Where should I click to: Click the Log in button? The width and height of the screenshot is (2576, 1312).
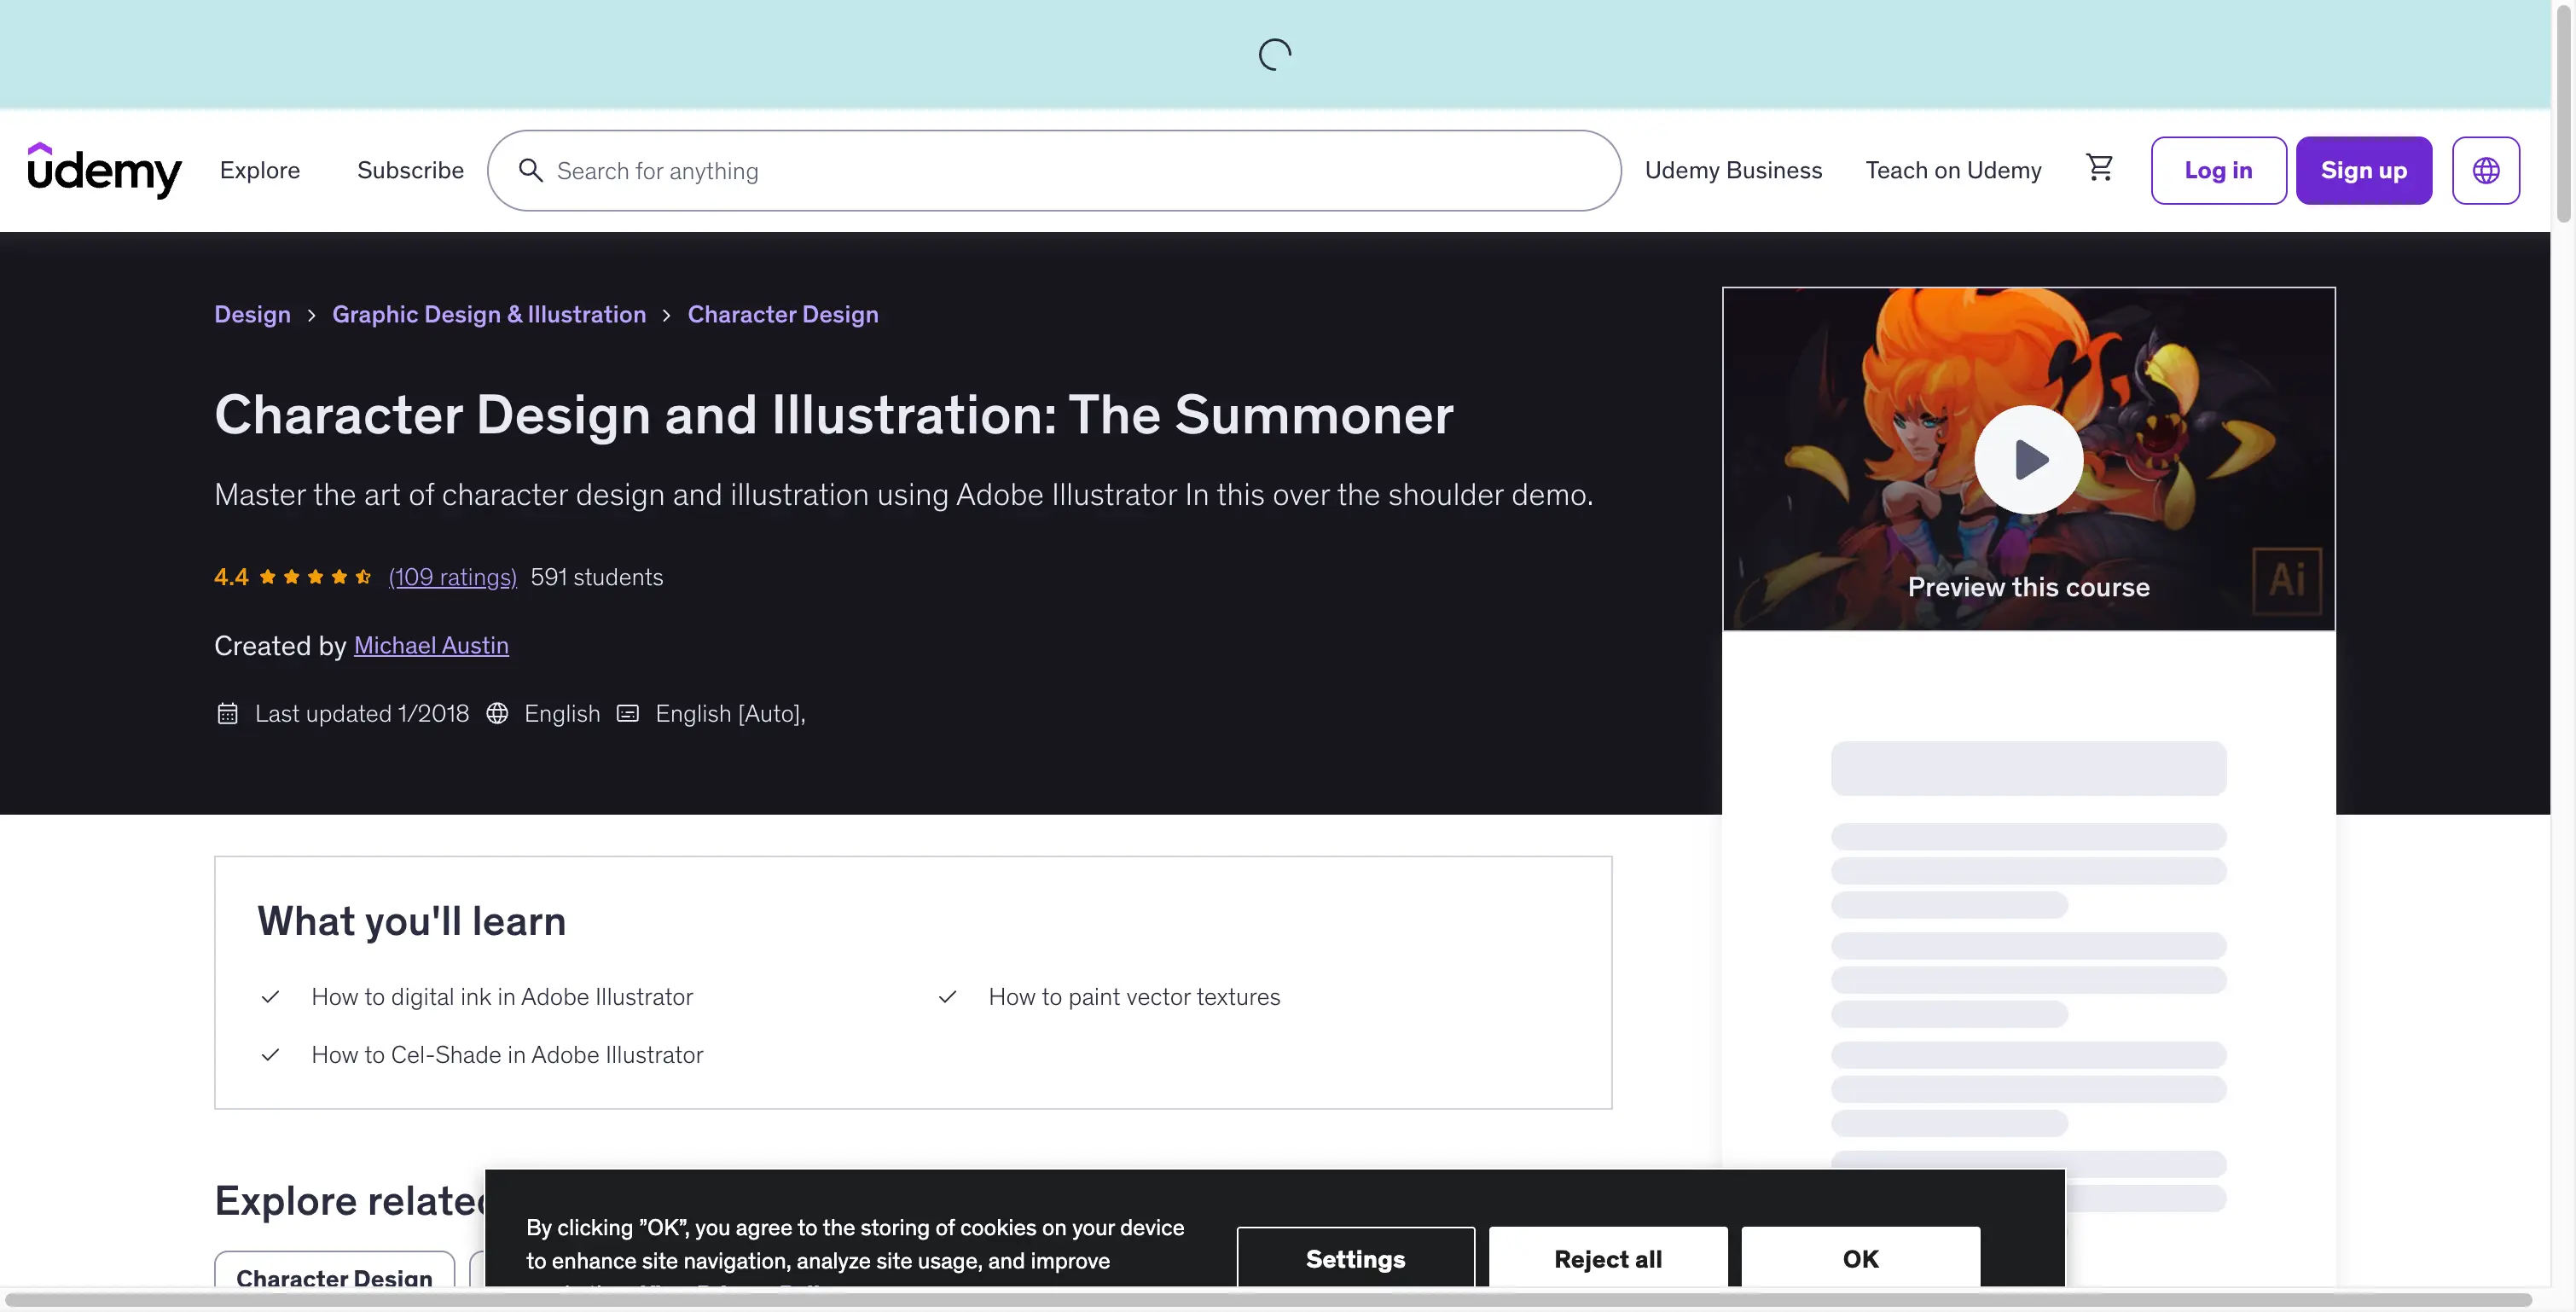2218,170
